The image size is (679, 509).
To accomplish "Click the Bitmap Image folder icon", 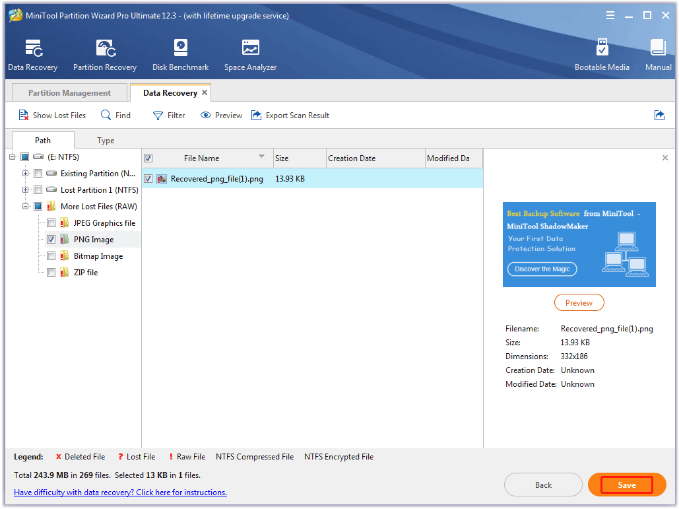I will 64,255.
